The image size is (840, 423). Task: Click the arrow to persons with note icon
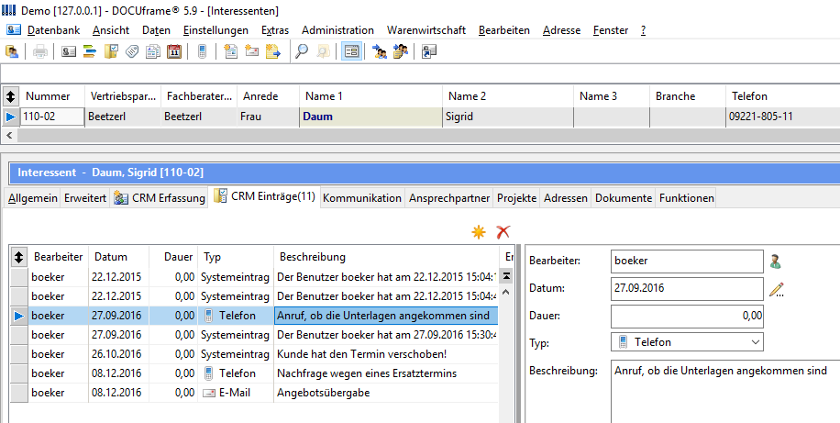tap(401, 52)
